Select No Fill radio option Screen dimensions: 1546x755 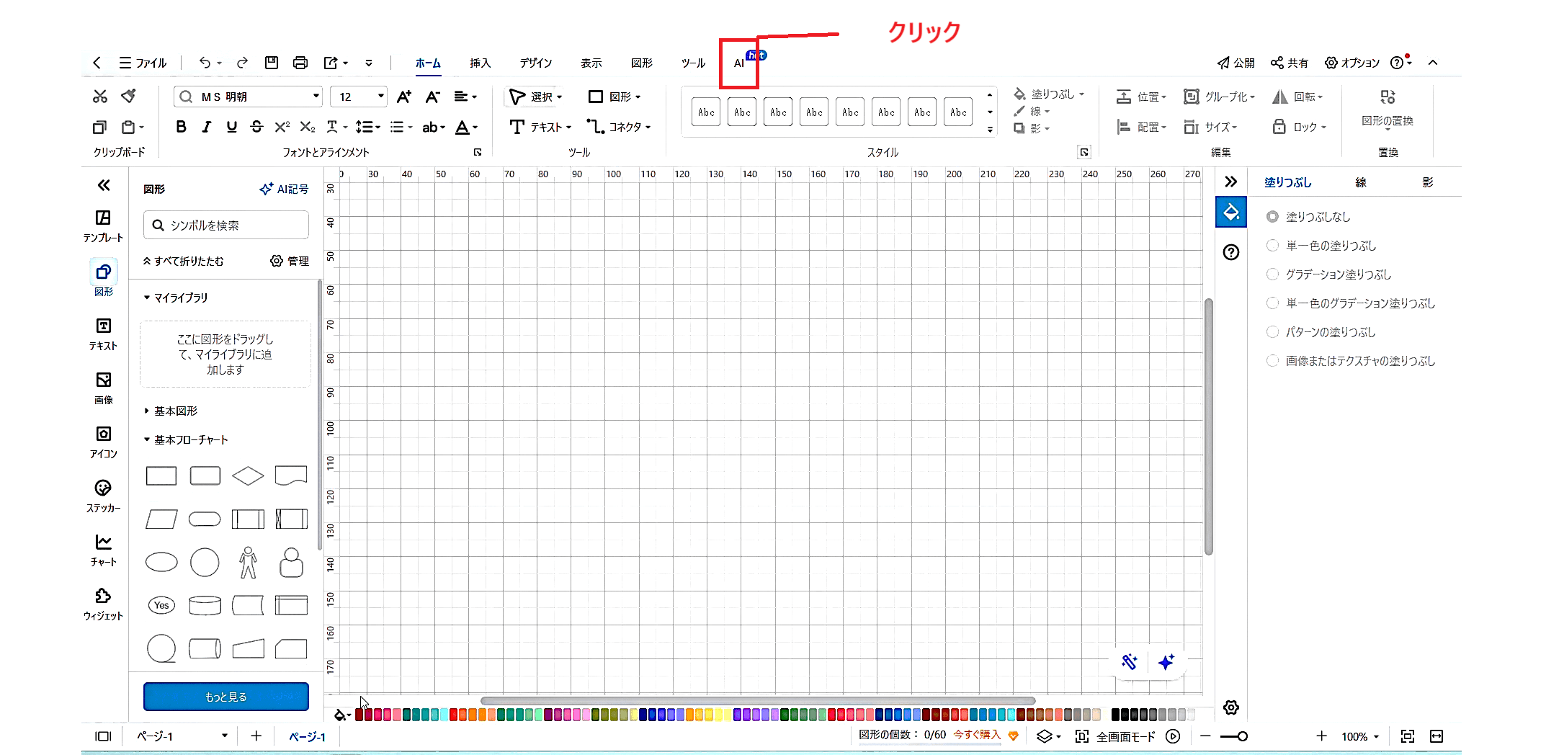(x=1273, y=216)
